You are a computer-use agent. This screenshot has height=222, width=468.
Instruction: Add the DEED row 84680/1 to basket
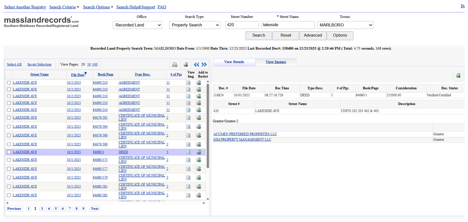pyautogui.click(x=199, y=152)
